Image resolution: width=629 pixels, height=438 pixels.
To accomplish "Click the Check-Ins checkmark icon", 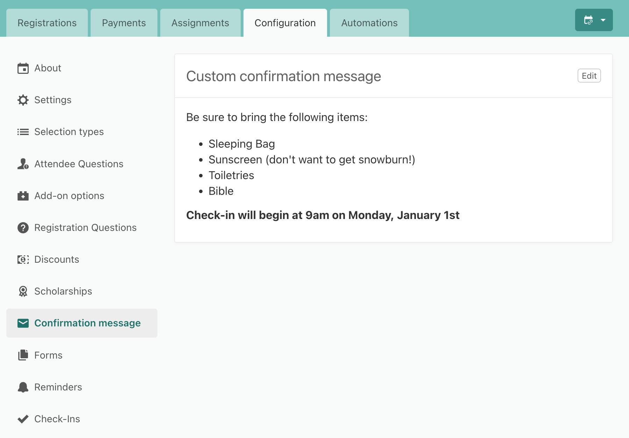I will click(23, 419).
